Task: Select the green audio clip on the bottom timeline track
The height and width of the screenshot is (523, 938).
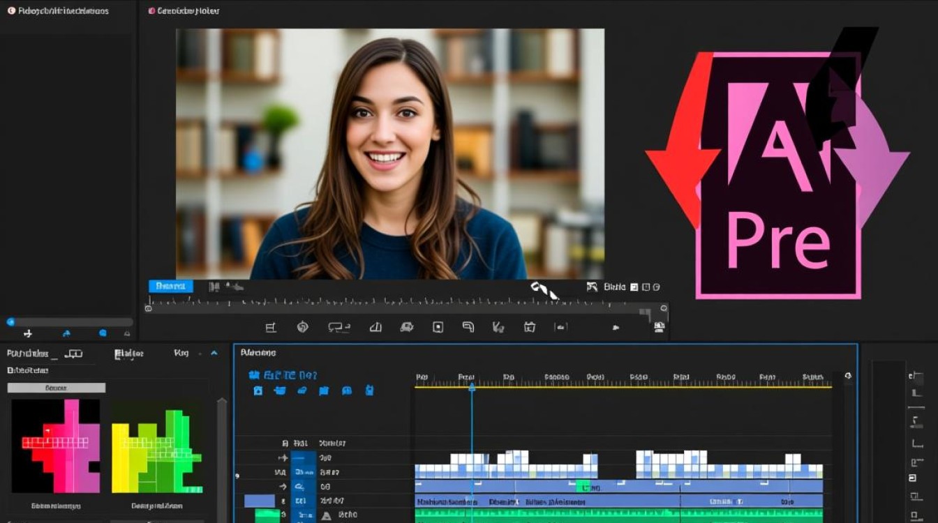Action: [618, 516]
